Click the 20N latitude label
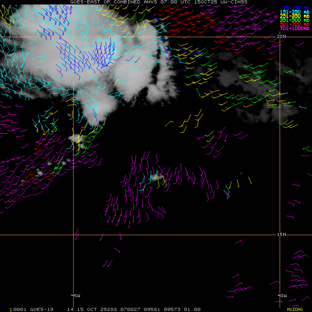312x312 pixels. click(x=282, y=36)
